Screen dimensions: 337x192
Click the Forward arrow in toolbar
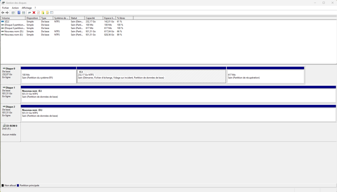(x=7, y=13)
